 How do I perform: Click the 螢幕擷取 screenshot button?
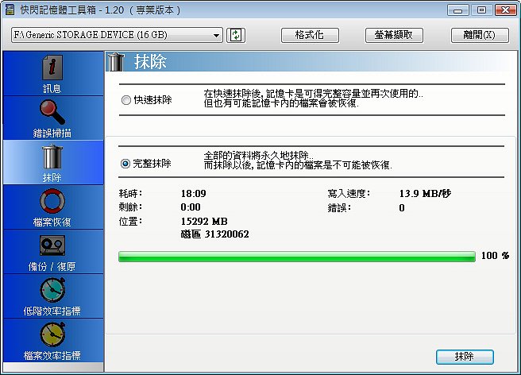tap(394, 35)
